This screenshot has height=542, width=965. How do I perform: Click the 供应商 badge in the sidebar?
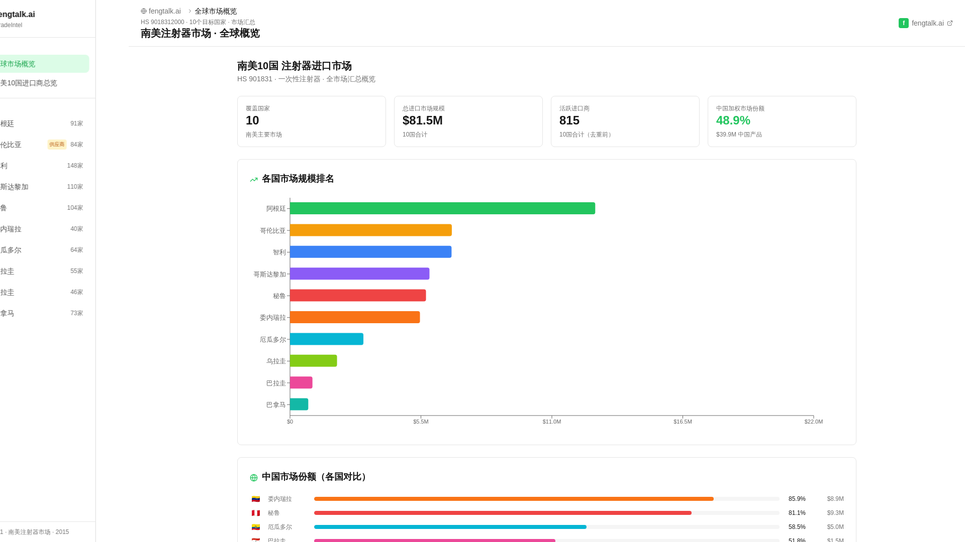point(57,145)
